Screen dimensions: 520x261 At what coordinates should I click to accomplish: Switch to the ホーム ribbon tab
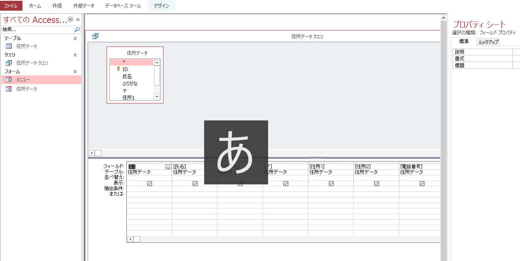35,6
